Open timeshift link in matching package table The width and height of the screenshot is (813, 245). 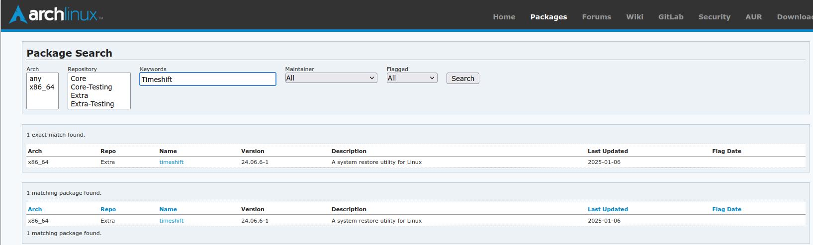tap(172, 221)
